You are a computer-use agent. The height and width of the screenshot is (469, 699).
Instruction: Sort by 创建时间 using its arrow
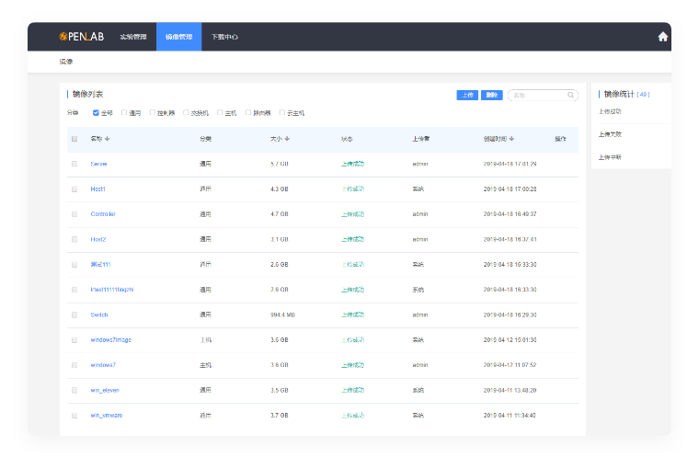tap(511, 139)
